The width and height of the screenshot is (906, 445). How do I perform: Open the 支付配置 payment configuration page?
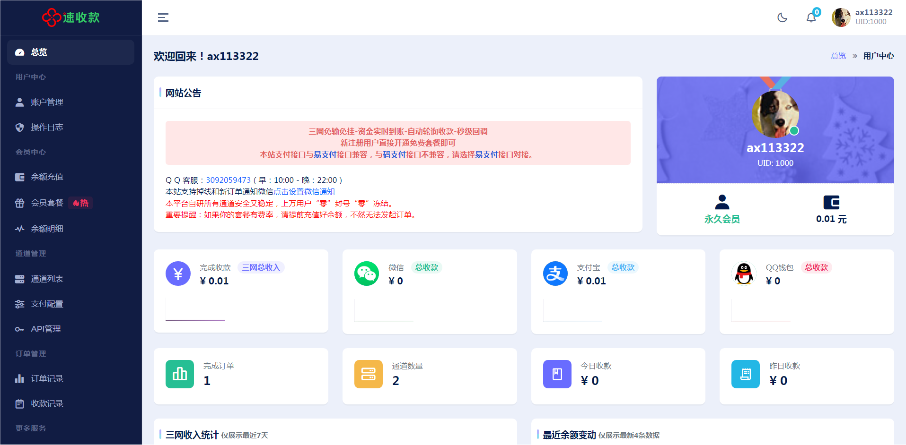pos(47,304)
